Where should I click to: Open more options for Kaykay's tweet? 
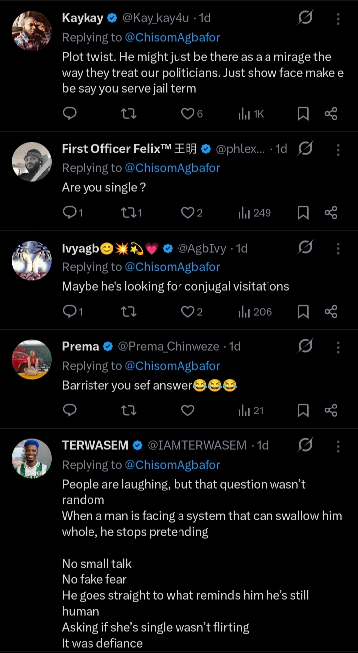click(338, 19)
